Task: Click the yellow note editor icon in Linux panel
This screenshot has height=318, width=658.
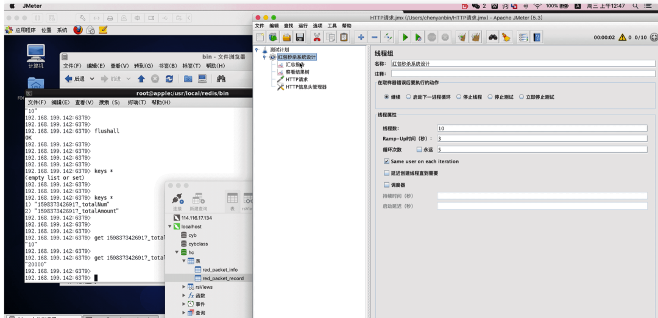Action: pyautogui.click(x=103, y=30)
